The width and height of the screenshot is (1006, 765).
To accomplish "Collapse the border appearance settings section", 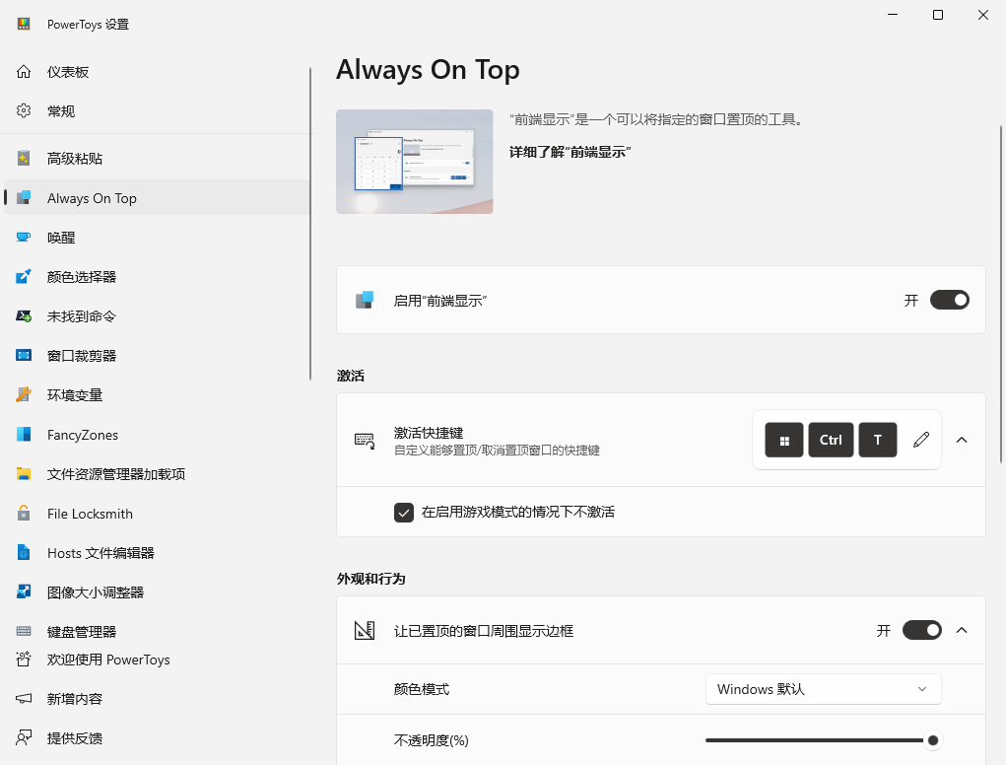I will tap(962, 630).
